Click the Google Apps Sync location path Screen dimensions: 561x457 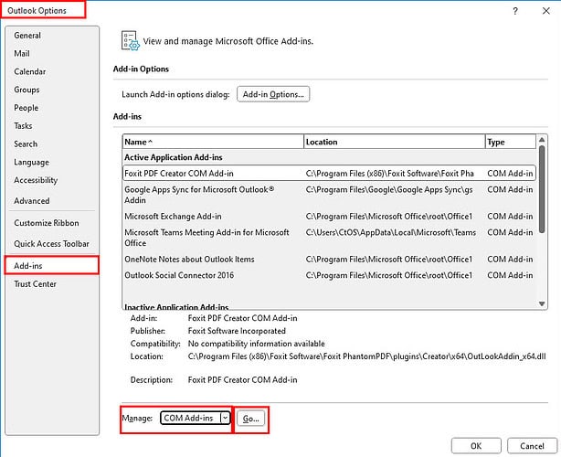[x=389, y=190]
